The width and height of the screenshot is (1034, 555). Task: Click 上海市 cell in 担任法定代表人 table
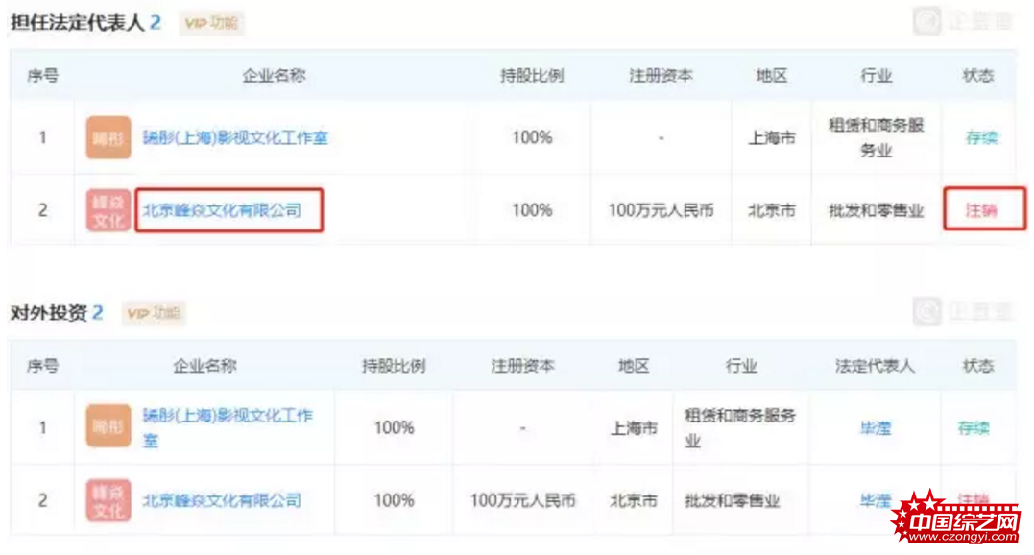(x=772, y=137)
